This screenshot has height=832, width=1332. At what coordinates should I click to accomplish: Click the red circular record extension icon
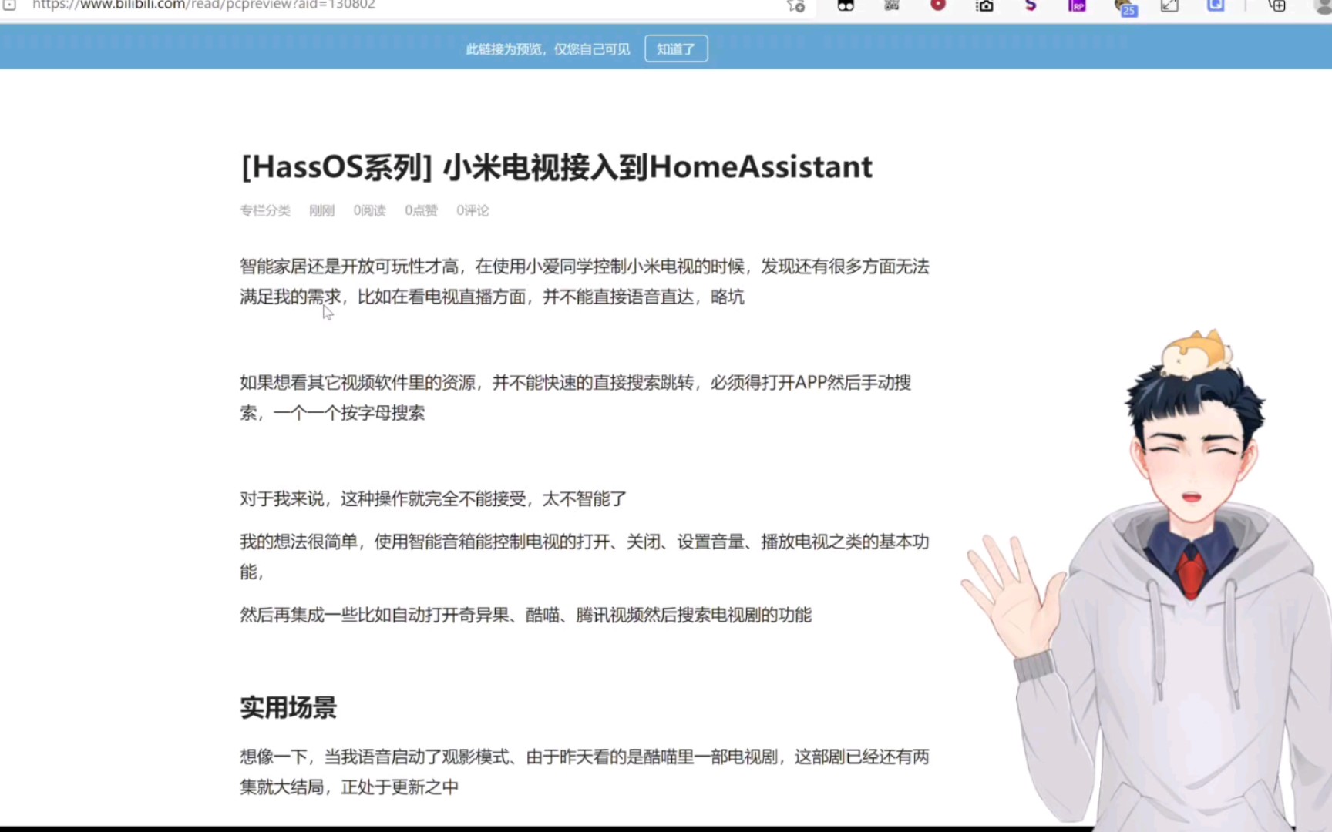click(938, 5)
